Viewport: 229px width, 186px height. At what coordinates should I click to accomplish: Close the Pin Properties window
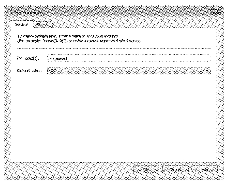[216, 13]
